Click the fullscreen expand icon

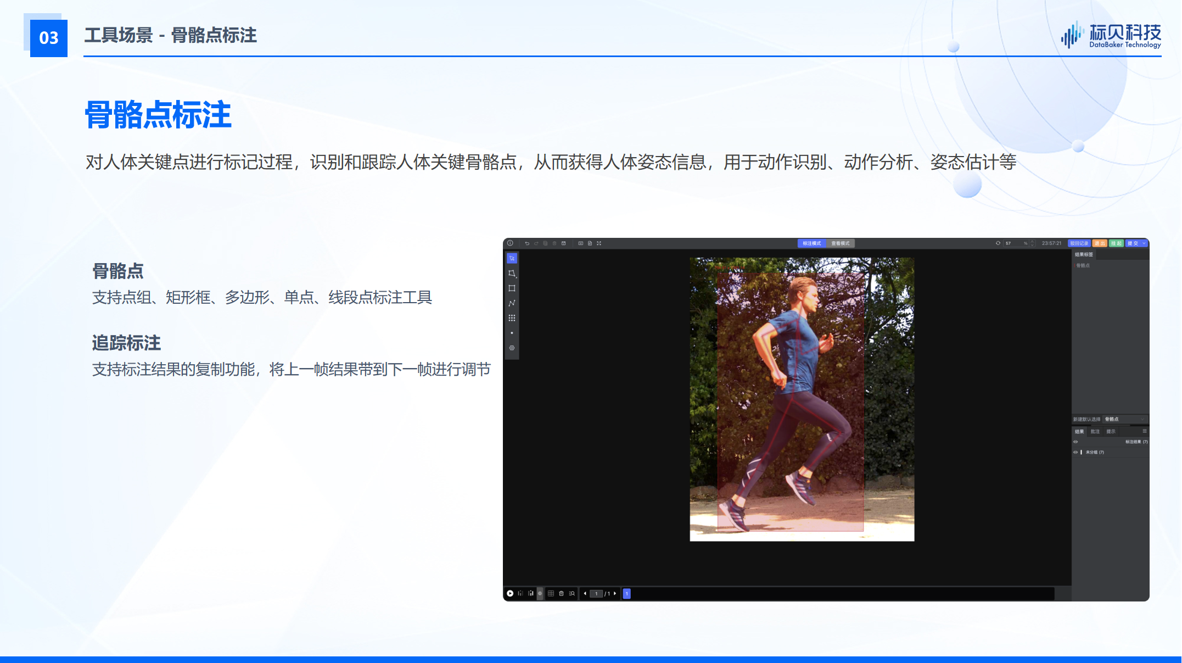click(600, 243)
